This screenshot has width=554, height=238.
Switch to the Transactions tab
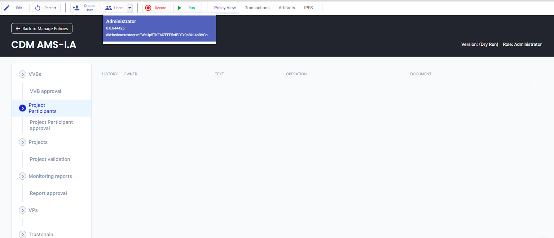tap(257, 8)
